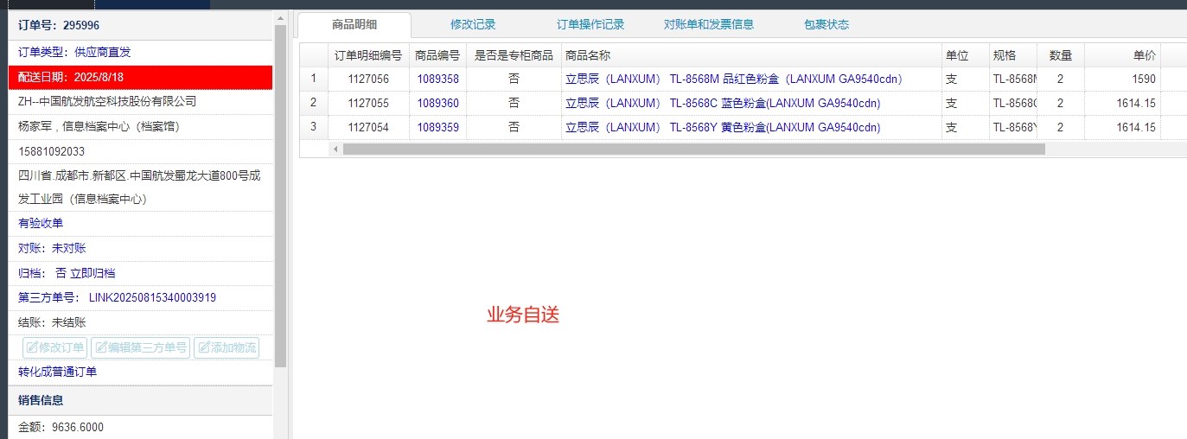Click the icon on 添加物流 button

tap(204, 348)
